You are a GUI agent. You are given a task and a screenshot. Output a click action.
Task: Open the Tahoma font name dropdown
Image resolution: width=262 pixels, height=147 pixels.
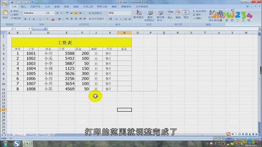click(x=45, y=13)
